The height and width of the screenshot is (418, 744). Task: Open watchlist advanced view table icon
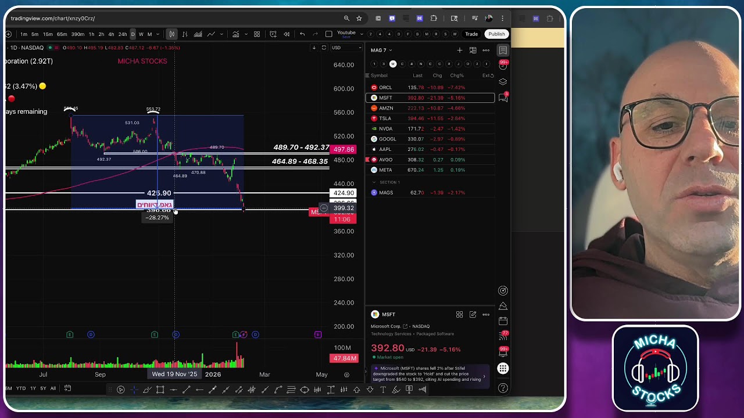coord(473,51)
